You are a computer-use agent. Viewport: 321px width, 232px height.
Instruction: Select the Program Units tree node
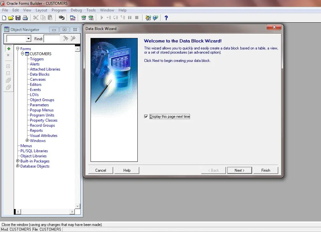(42, 115)
